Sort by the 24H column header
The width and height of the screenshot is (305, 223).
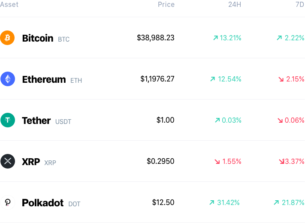(x=235, y=4)
